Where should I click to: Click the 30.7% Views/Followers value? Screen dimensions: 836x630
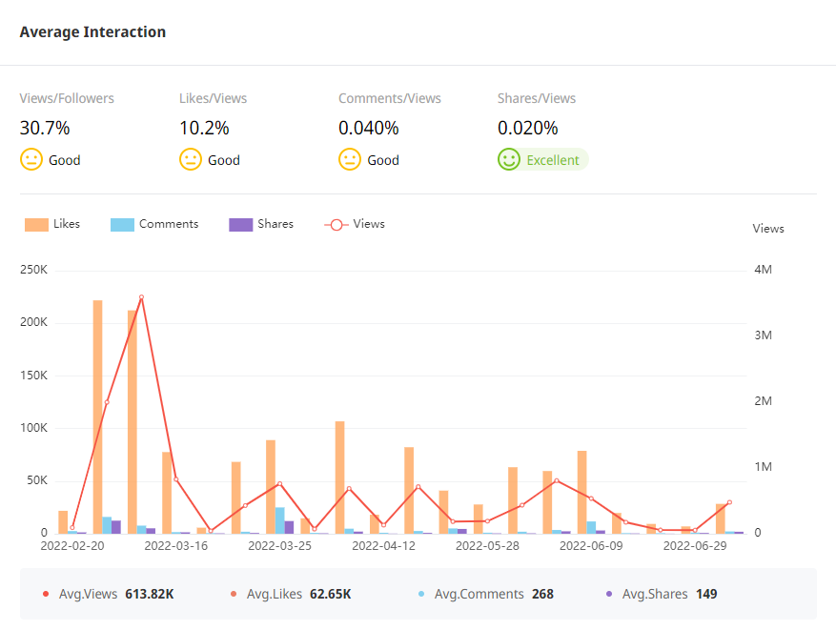point(45,128)
